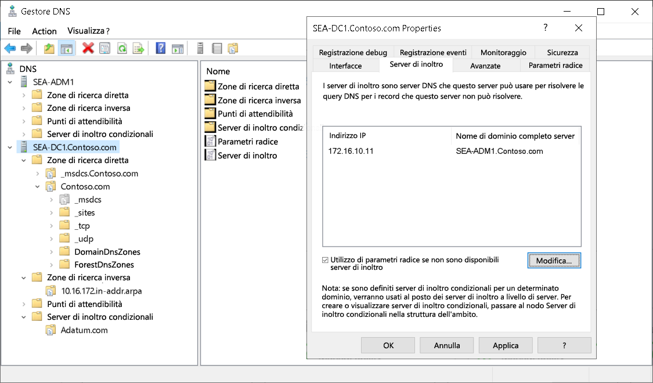This screenshot has height=383, width=653.
Task: Click the Back navigation arrow in the toolbar
Action: click(10, 48)
